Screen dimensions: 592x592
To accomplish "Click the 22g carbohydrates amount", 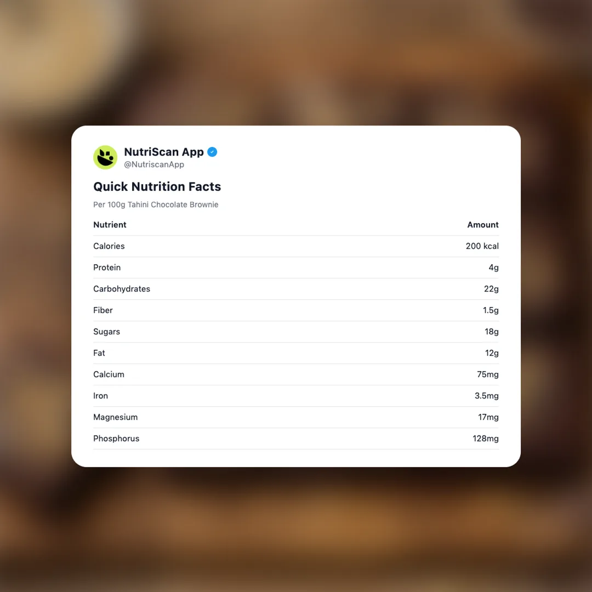I will [491, 289].
